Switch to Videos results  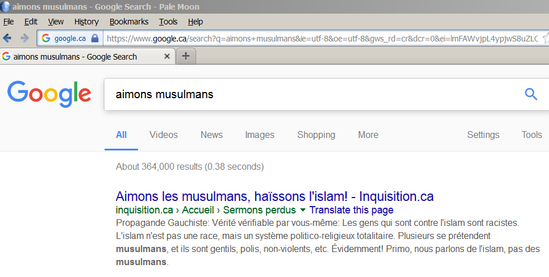coord(164,135)
